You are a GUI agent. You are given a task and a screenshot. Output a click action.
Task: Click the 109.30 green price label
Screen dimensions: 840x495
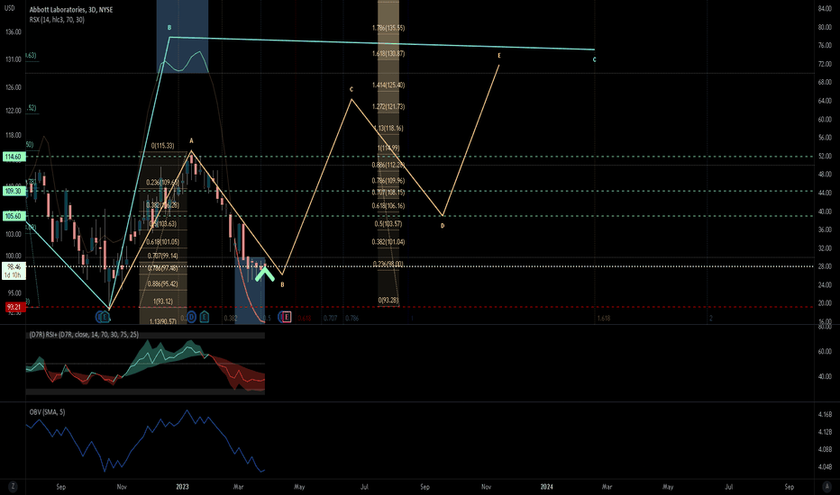tap(13, 191)
